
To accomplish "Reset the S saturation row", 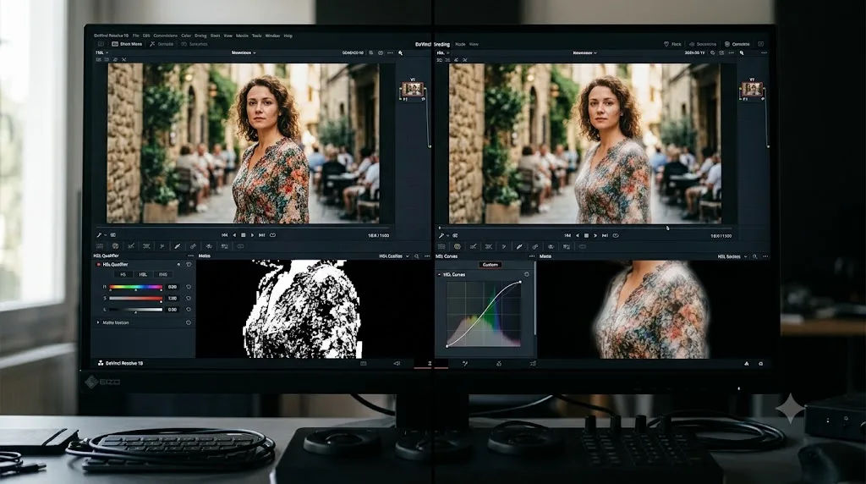I will pos(189,299).
